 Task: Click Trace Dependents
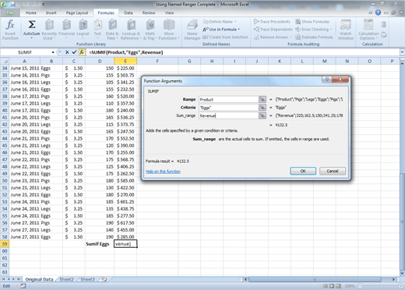(273, 30)
